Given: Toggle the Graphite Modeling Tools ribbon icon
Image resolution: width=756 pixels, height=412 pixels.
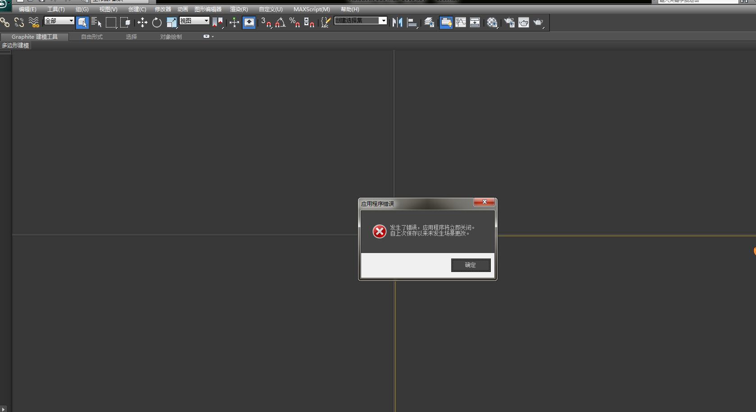Looking at the screenshot, I should [x=446, y=22].
